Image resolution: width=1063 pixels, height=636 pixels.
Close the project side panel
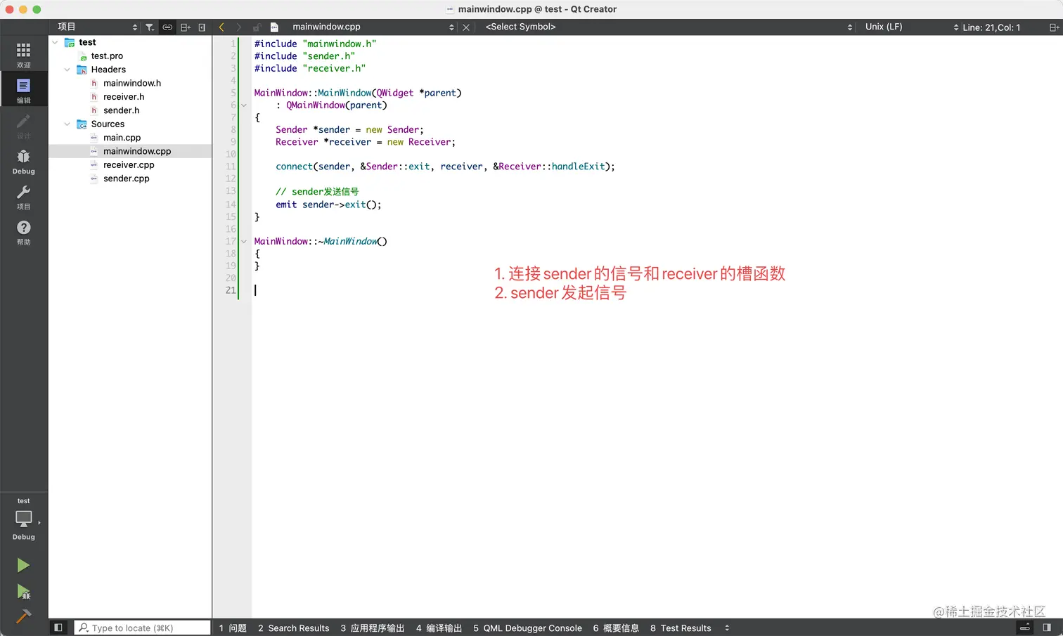point(202,27)
